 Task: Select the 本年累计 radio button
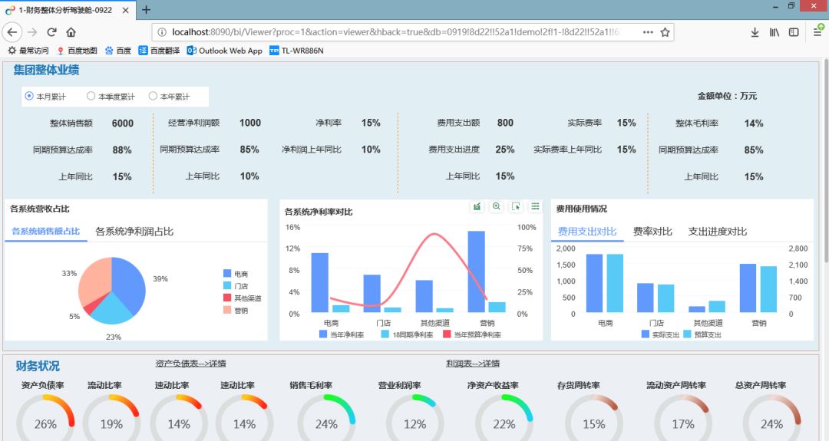153,96
